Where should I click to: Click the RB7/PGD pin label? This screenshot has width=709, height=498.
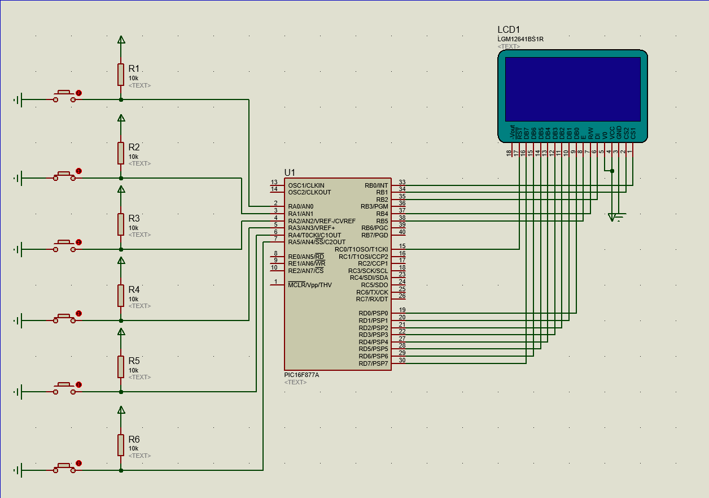(x=375, y=235)
